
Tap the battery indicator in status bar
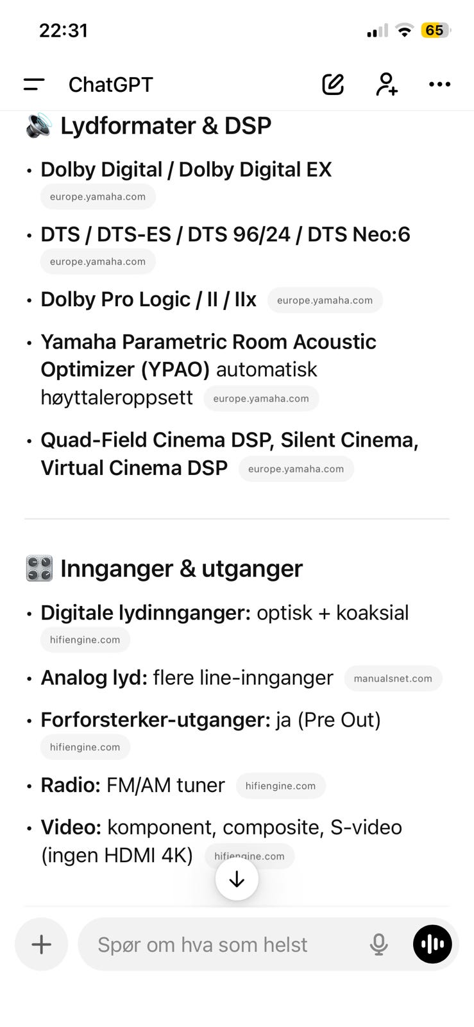click(x=435, y=30)
